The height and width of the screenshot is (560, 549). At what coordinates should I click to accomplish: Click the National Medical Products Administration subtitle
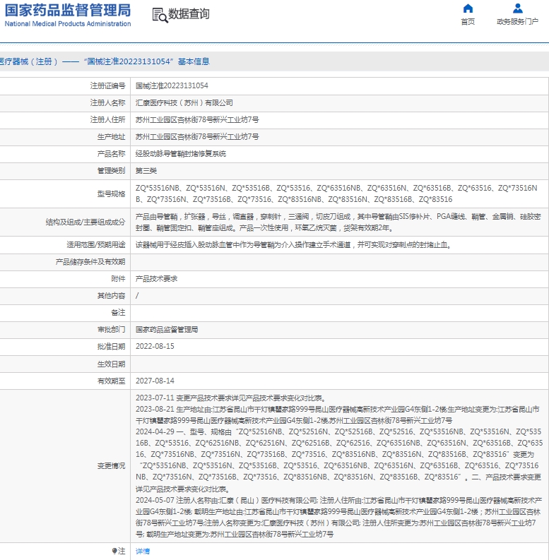coord(68,24)
